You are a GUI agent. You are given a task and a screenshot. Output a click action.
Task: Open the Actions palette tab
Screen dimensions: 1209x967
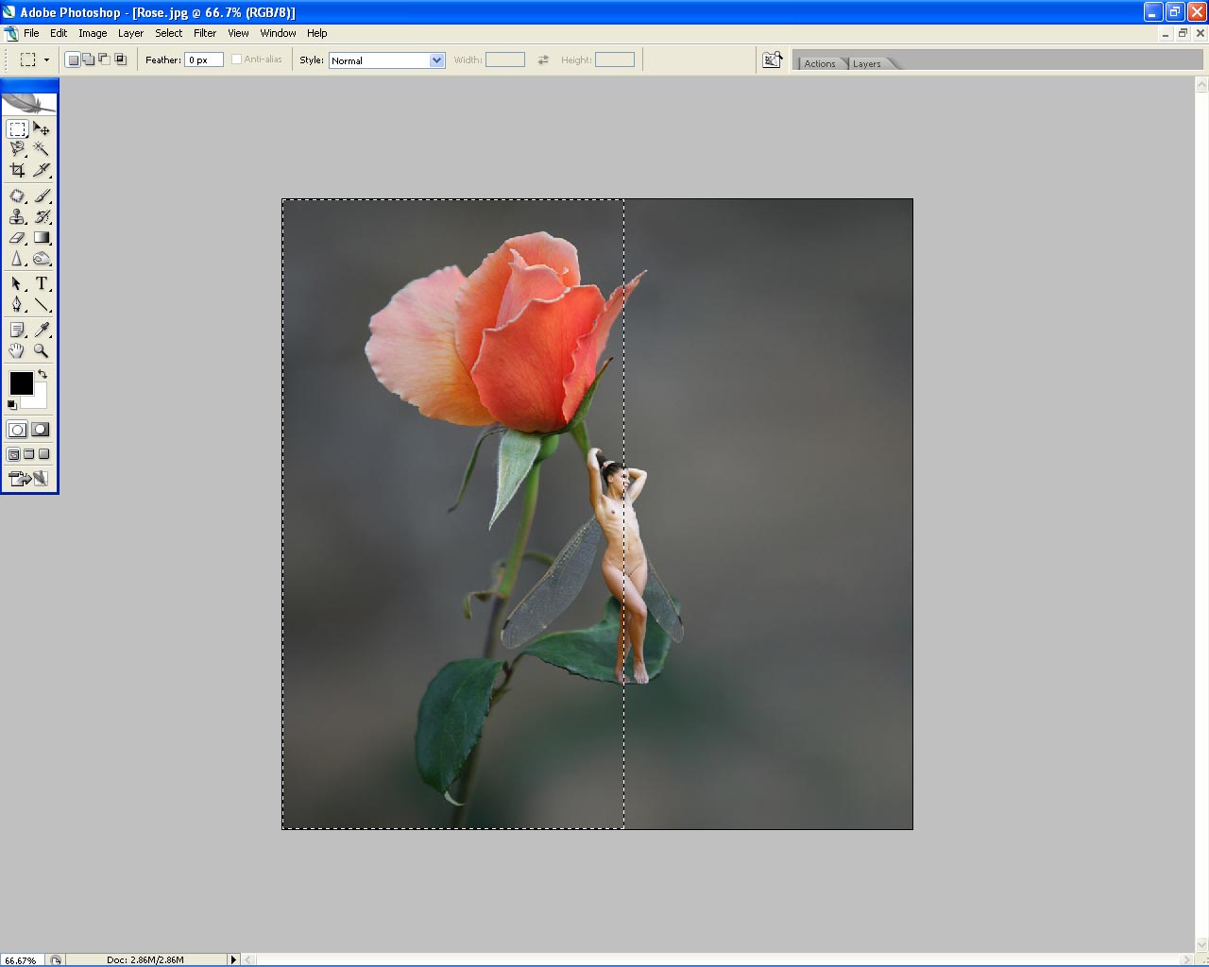(820, 63)
